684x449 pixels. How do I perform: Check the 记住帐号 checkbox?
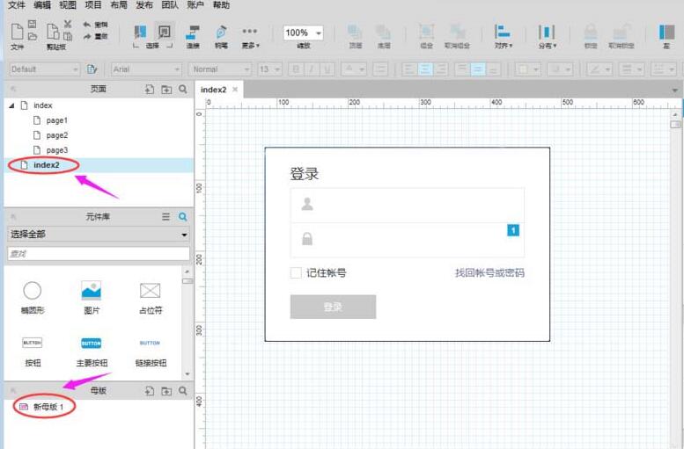click(x=296, y=273)
